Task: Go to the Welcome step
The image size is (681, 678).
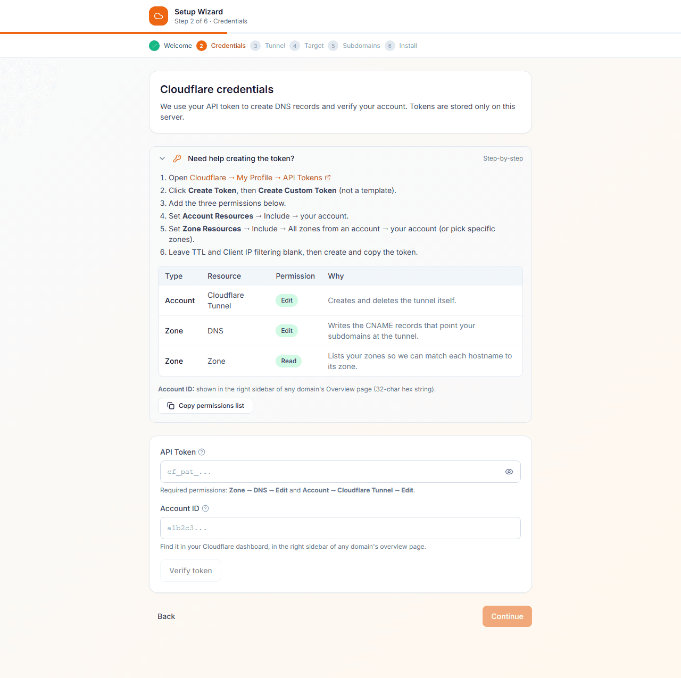Action: [178, 46]
